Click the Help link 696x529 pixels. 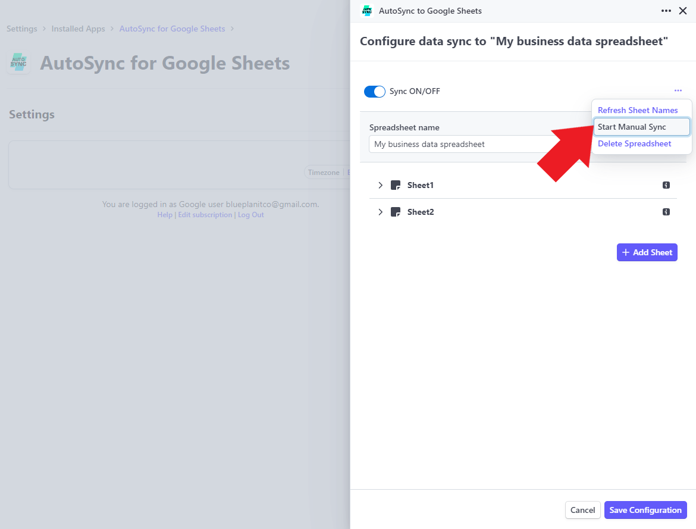(x=165, y=215)
